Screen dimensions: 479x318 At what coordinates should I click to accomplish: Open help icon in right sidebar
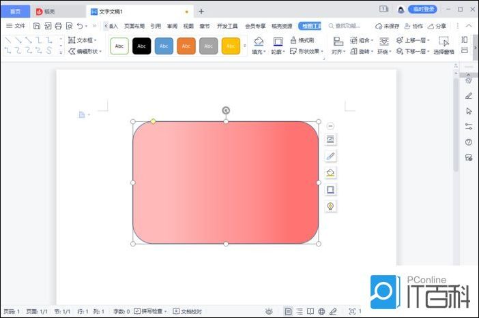[469, 142]
